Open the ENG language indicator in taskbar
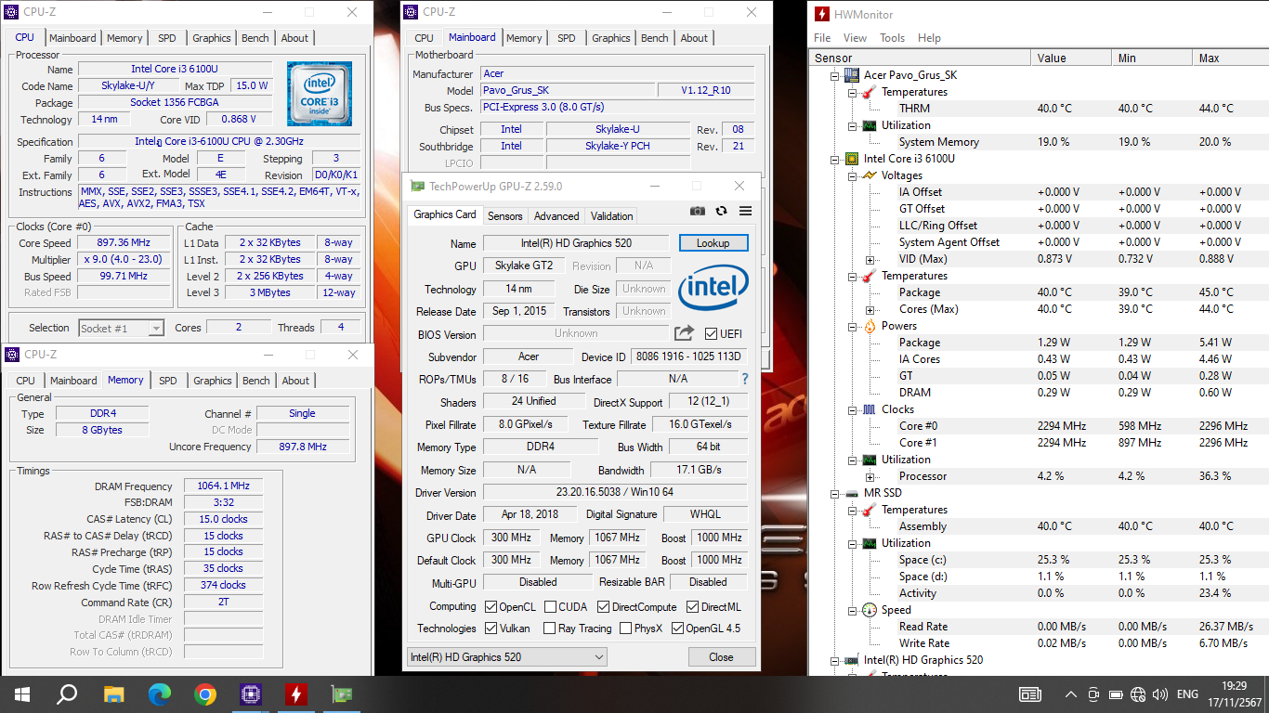 tap(1186, 694)
